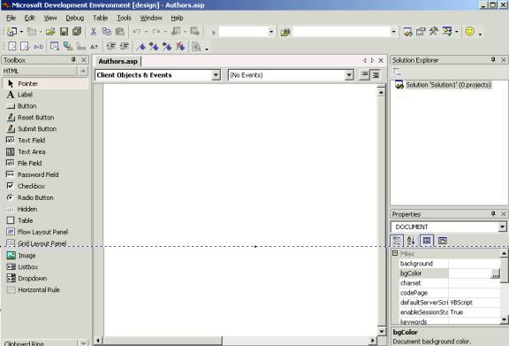Image resolution: width=509 pixels, height=346 pixels.
Task: Open the DOCUMENT object dropdown in Properties
Action: click(502, 227)
